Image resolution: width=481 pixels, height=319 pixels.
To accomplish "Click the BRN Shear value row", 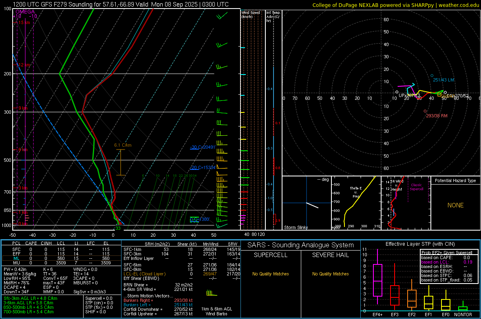I will 158,285.
